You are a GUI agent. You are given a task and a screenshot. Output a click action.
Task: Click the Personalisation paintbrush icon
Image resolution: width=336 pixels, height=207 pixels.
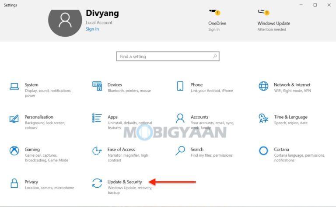click(x=14, y=119)
